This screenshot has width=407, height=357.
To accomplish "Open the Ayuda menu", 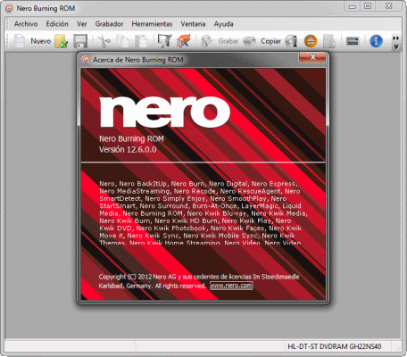I will coord(224,24).
